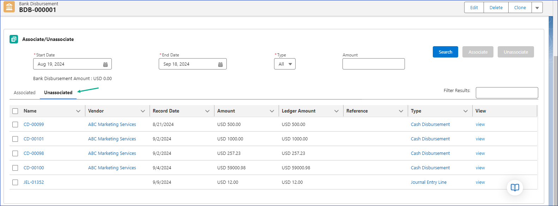Focus the Filter Results text field
558x206 pixels.
(507, 93)
